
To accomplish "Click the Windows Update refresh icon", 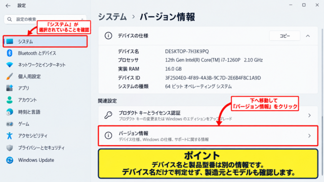I will pos(10,160).
